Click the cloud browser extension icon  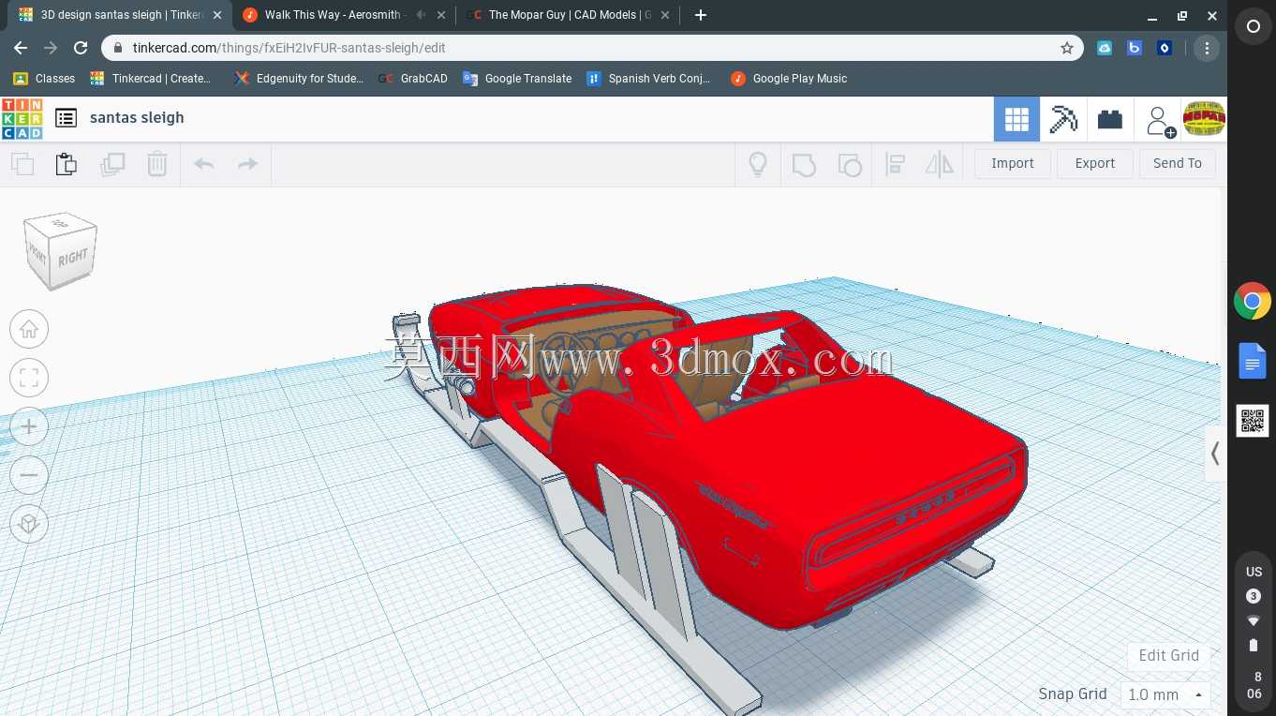pos(1105,48)
